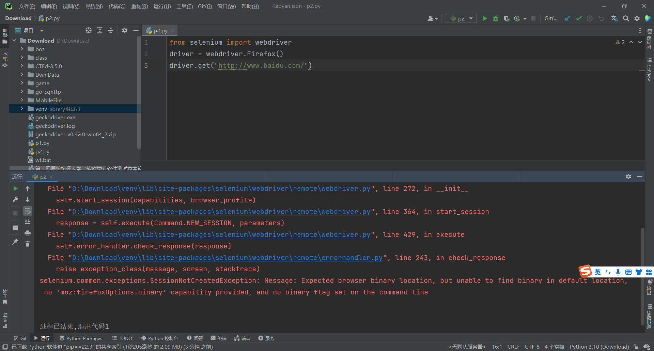Click the Git update project arrow icon
This screenshot has width=654, height=351.
tap(567, 18)
